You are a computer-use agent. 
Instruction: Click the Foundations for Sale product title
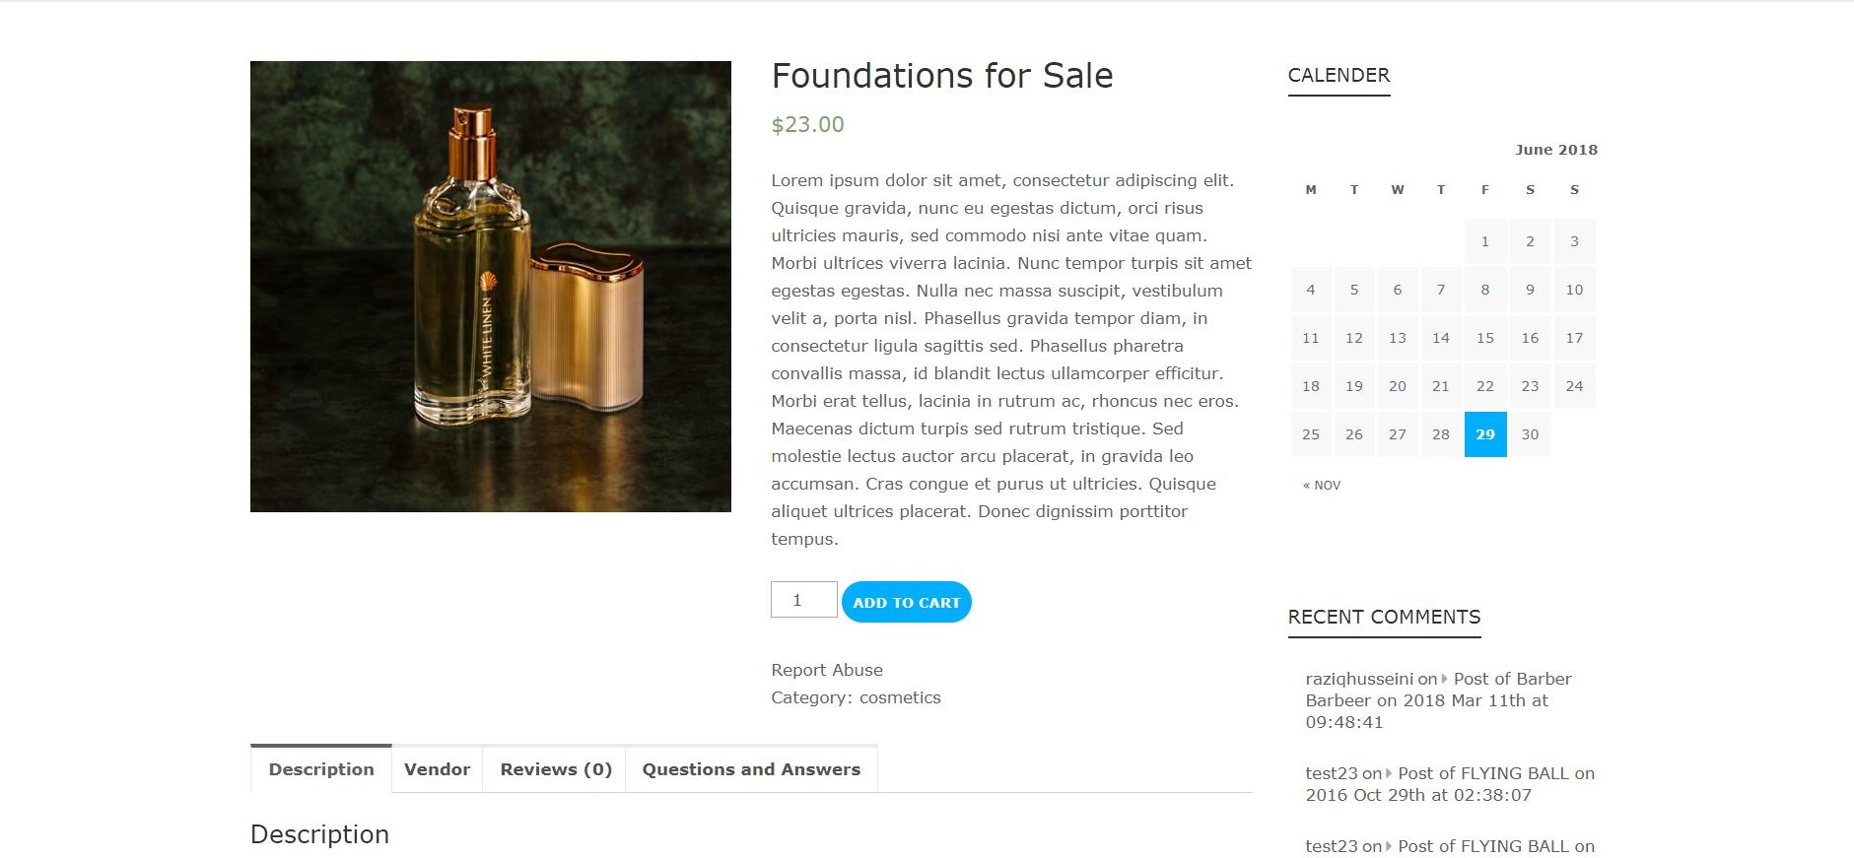(942, 76)
